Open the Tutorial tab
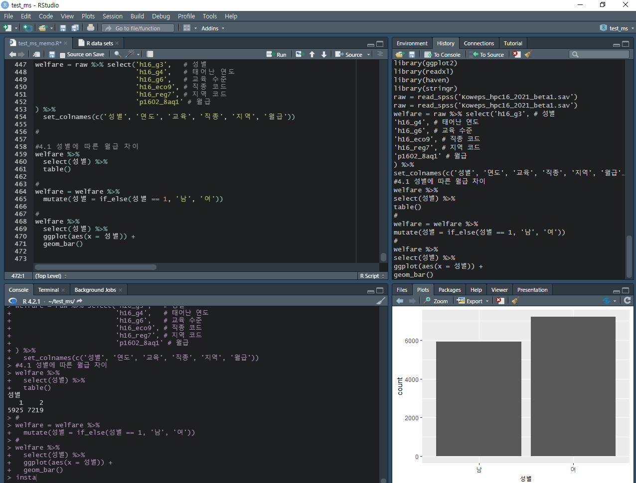Screen dimensions: 636x483 coord(513,43)
